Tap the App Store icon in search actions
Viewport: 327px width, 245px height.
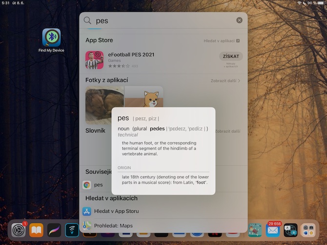(87, 211)
